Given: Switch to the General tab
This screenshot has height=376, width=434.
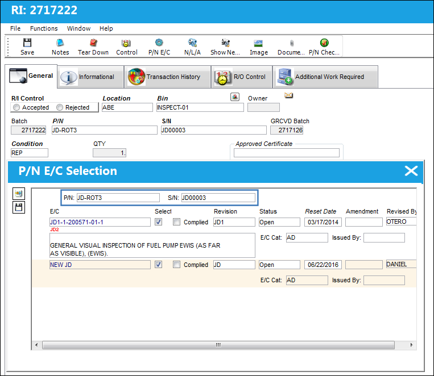Looking at the screenshot, I should [x=31, y=76].
